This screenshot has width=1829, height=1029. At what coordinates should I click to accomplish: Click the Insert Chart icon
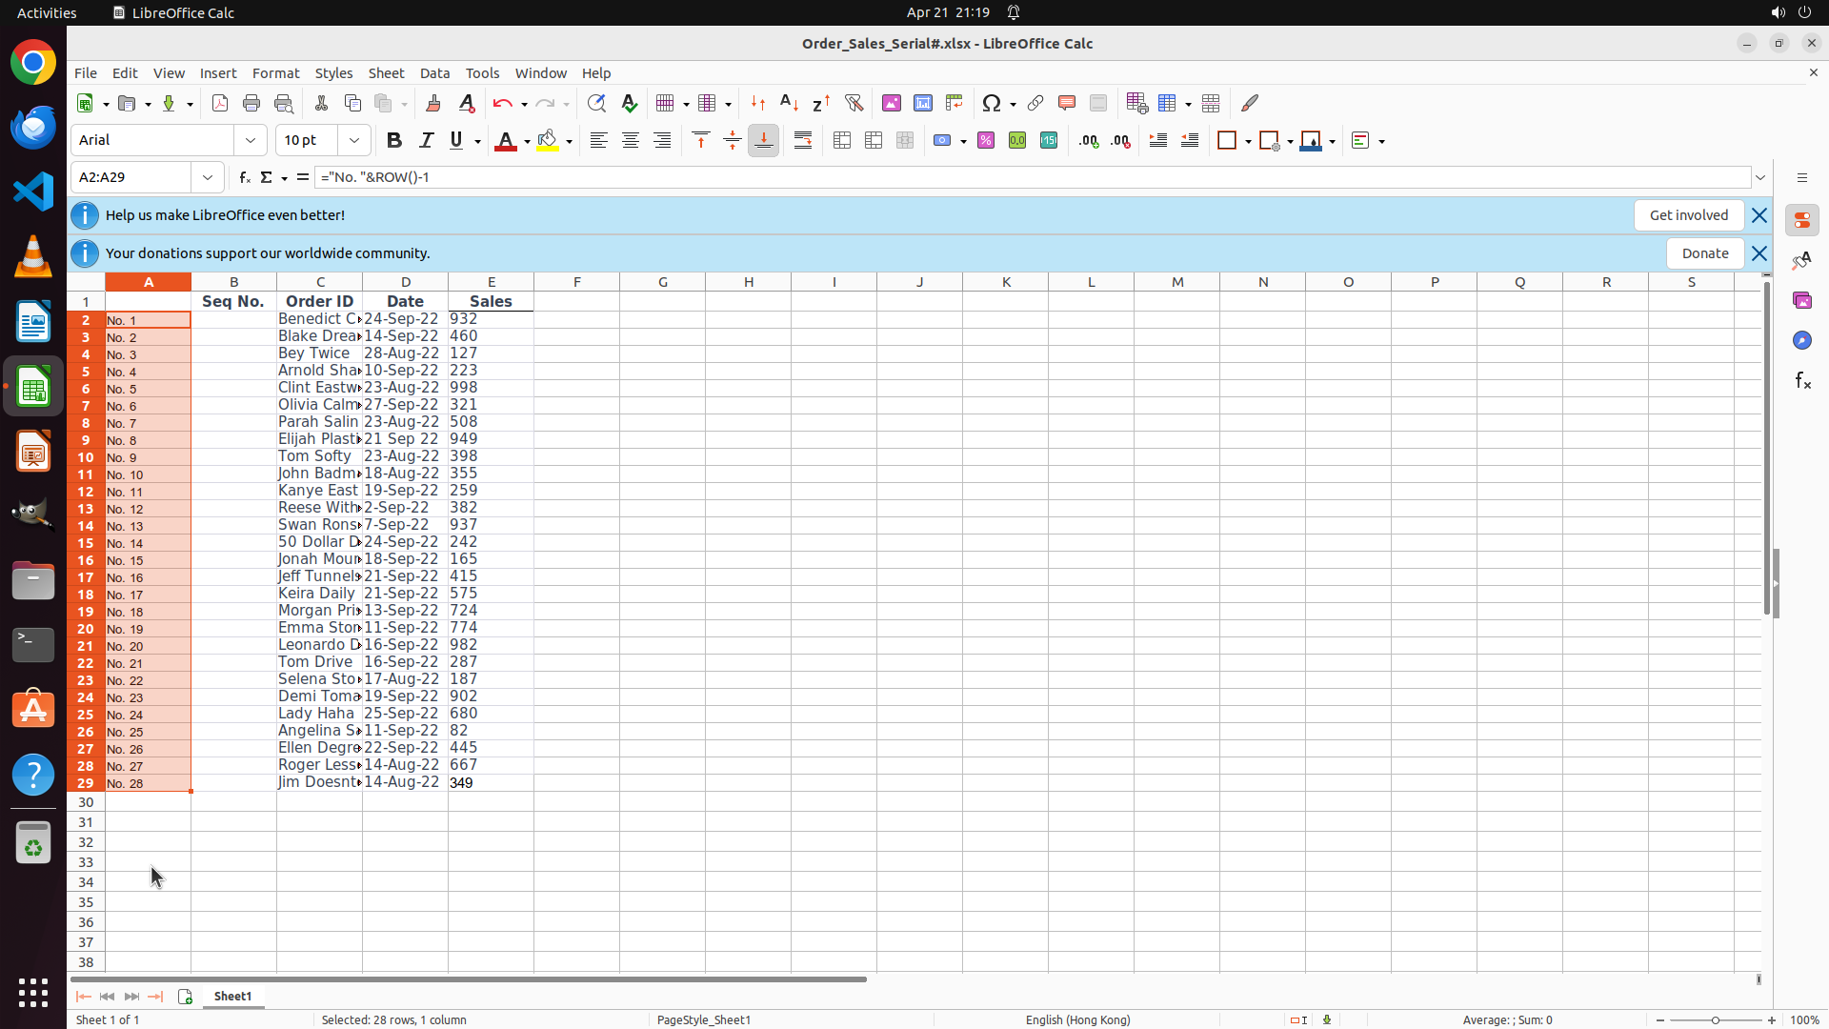[x=922, y=103]
